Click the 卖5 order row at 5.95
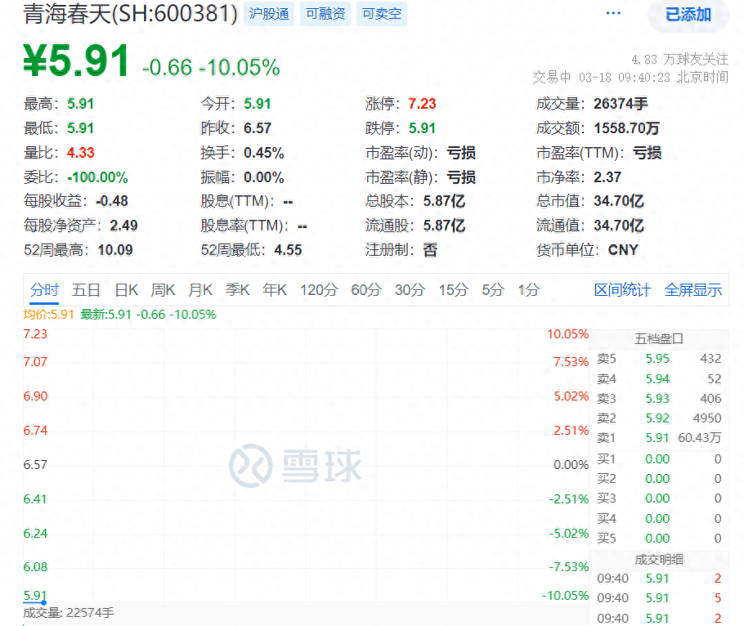 659,359
